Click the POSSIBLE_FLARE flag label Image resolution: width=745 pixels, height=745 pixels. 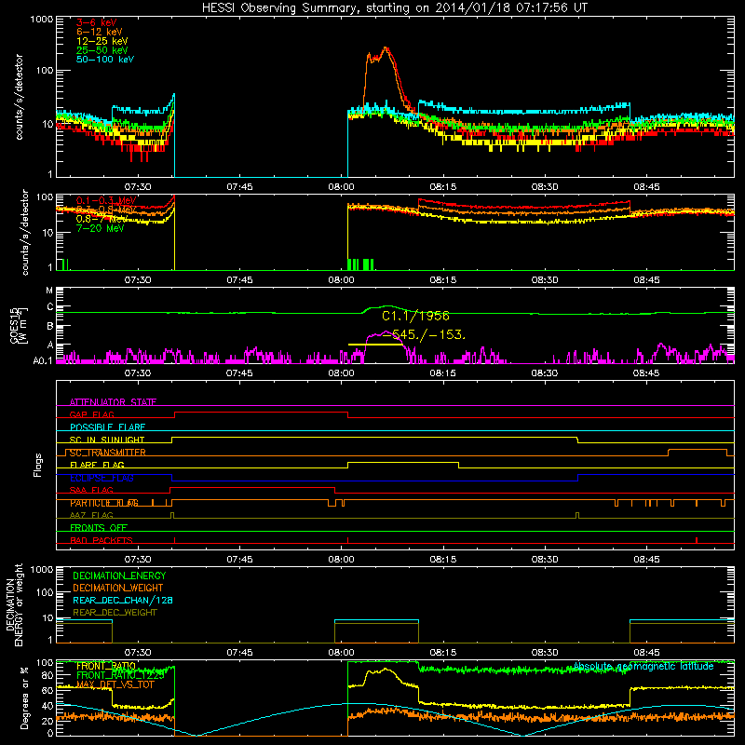click(x=107, y=427)
